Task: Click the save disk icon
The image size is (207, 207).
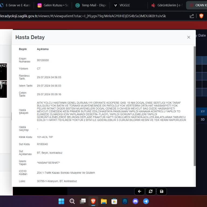Action: click(x=161, y=191)
